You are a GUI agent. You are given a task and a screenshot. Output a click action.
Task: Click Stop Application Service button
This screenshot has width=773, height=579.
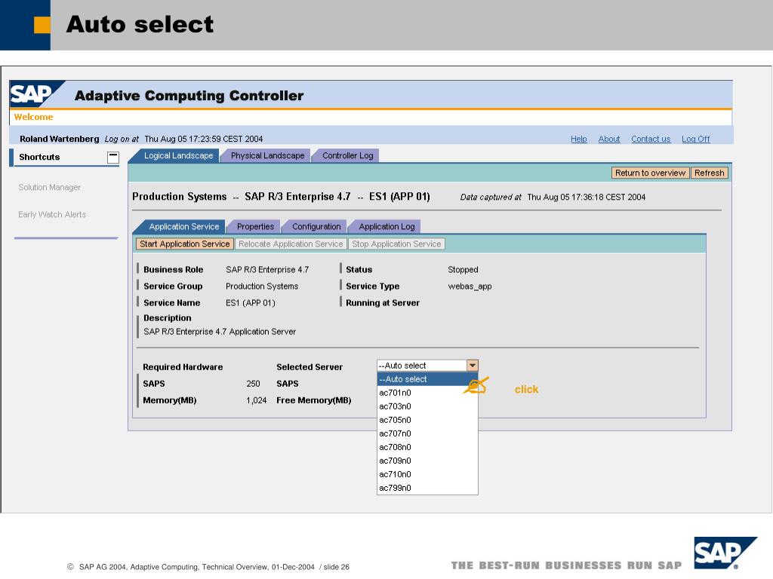[x=396, y=244]
